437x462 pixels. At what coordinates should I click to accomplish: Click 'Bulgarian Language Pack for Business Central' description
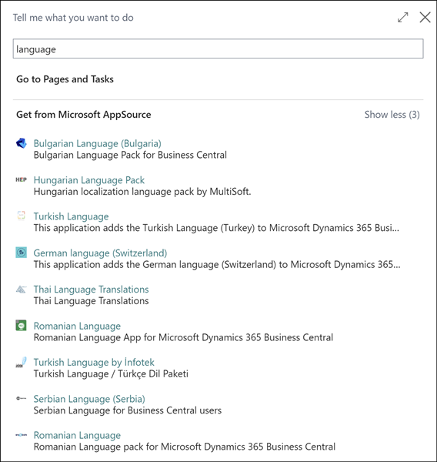[130, 155]
